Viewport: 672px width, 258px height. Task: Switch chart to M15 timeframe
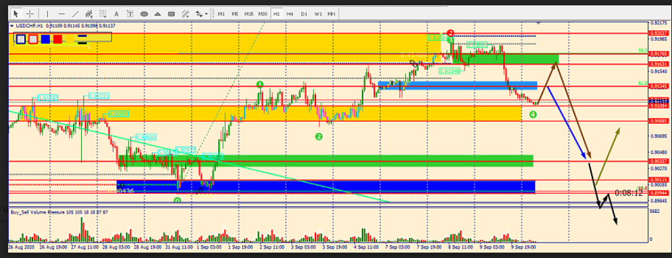click(x=249, y=13)
